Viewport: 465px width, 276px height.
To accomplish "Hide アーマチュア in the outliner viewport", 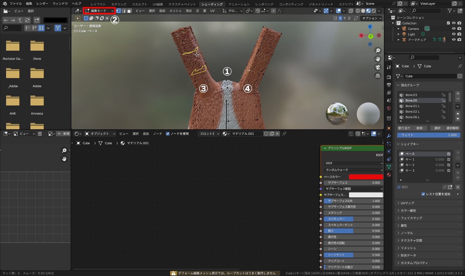I will [x=454, y=40].
